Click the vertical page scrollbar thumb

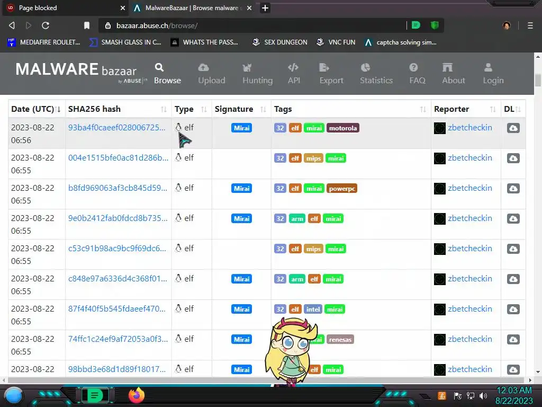point(538,81)
